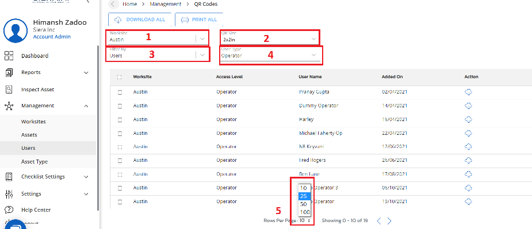Download QR code for Dummy Operator
The width and height of the screenshot is (532, 229).
click(x=468, y=106)
